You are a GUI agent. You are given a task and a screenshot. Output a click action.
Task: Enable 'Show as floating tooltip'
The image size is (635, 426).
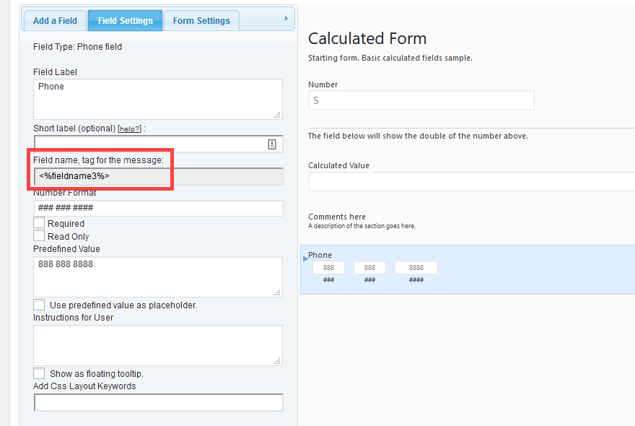pyautogui.click(x=39, y=373)
